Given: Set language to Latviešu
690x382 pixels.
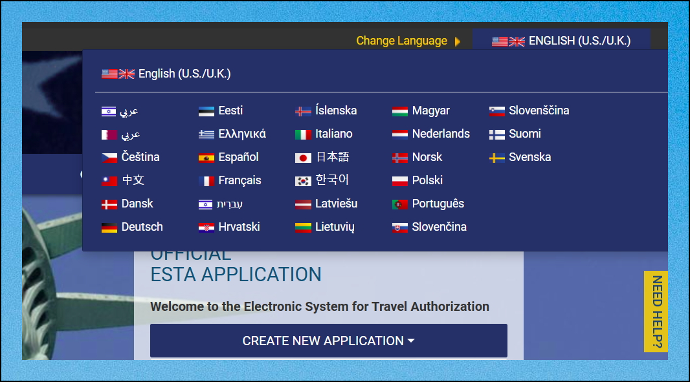Looking at the screenshot, I should [x=336, y=204].
